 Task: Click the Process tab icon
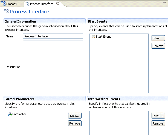[3, 4]
